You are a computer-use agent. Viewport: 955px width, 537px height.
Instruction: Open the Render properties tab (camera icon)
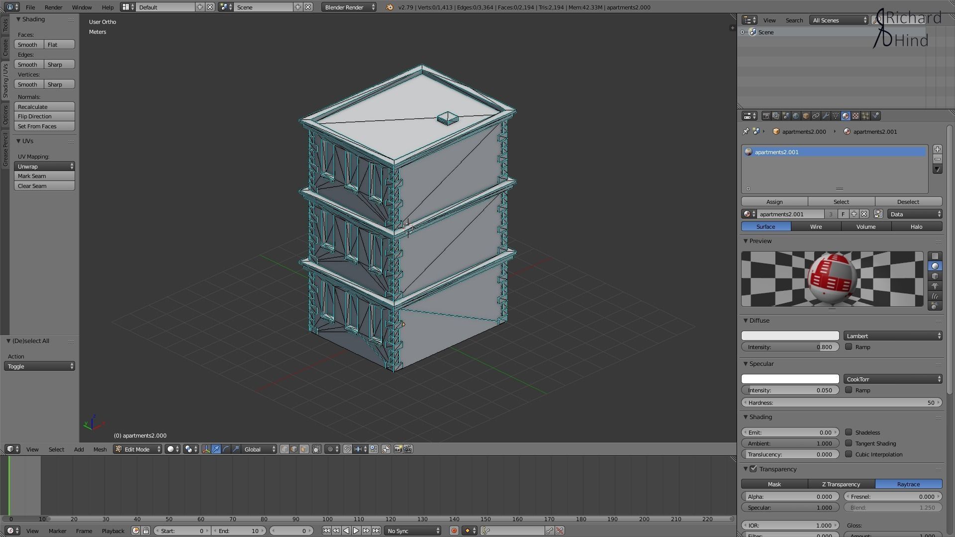[766, 116]
